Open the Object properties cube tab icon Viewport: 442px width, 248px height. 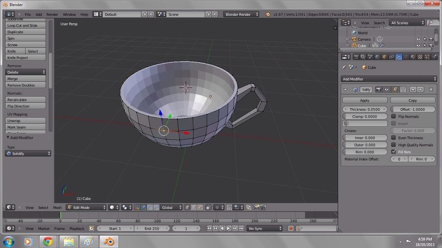(384, 57)
